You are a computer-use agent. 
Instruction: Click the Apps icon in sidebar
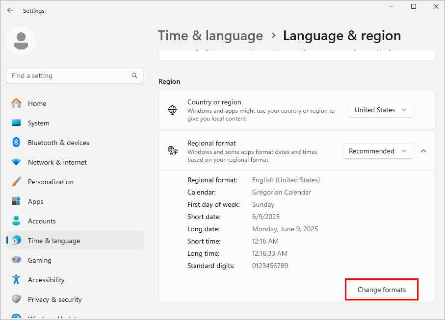click(x=16, y=201)
